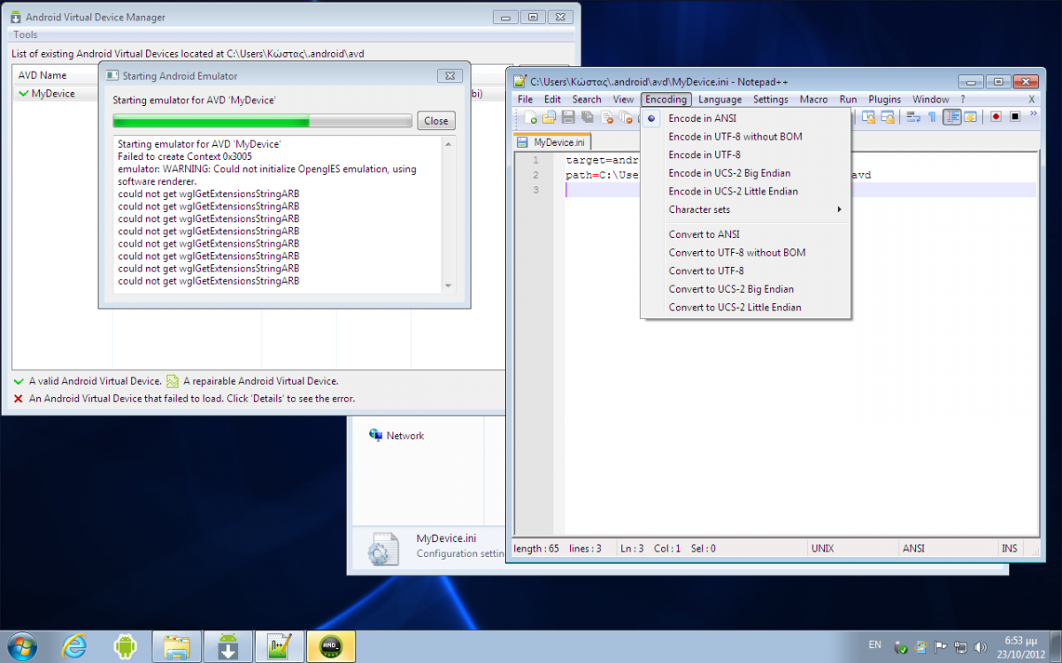
Task: Open the Window menu in Notepad++
Action: [x=931, y=100]
